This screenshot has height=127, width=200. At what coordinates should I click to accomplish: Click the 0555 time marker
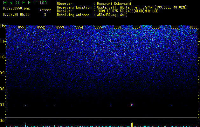point(98,27)
